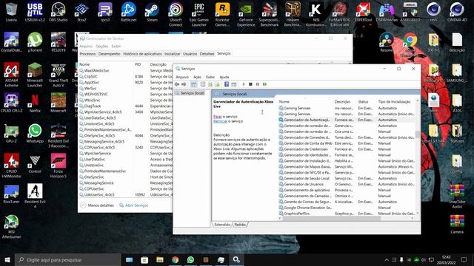Click the blue Help icon in Serviços toolbar
The height and width of the screenshot is (266, 474).
(227, 84)
